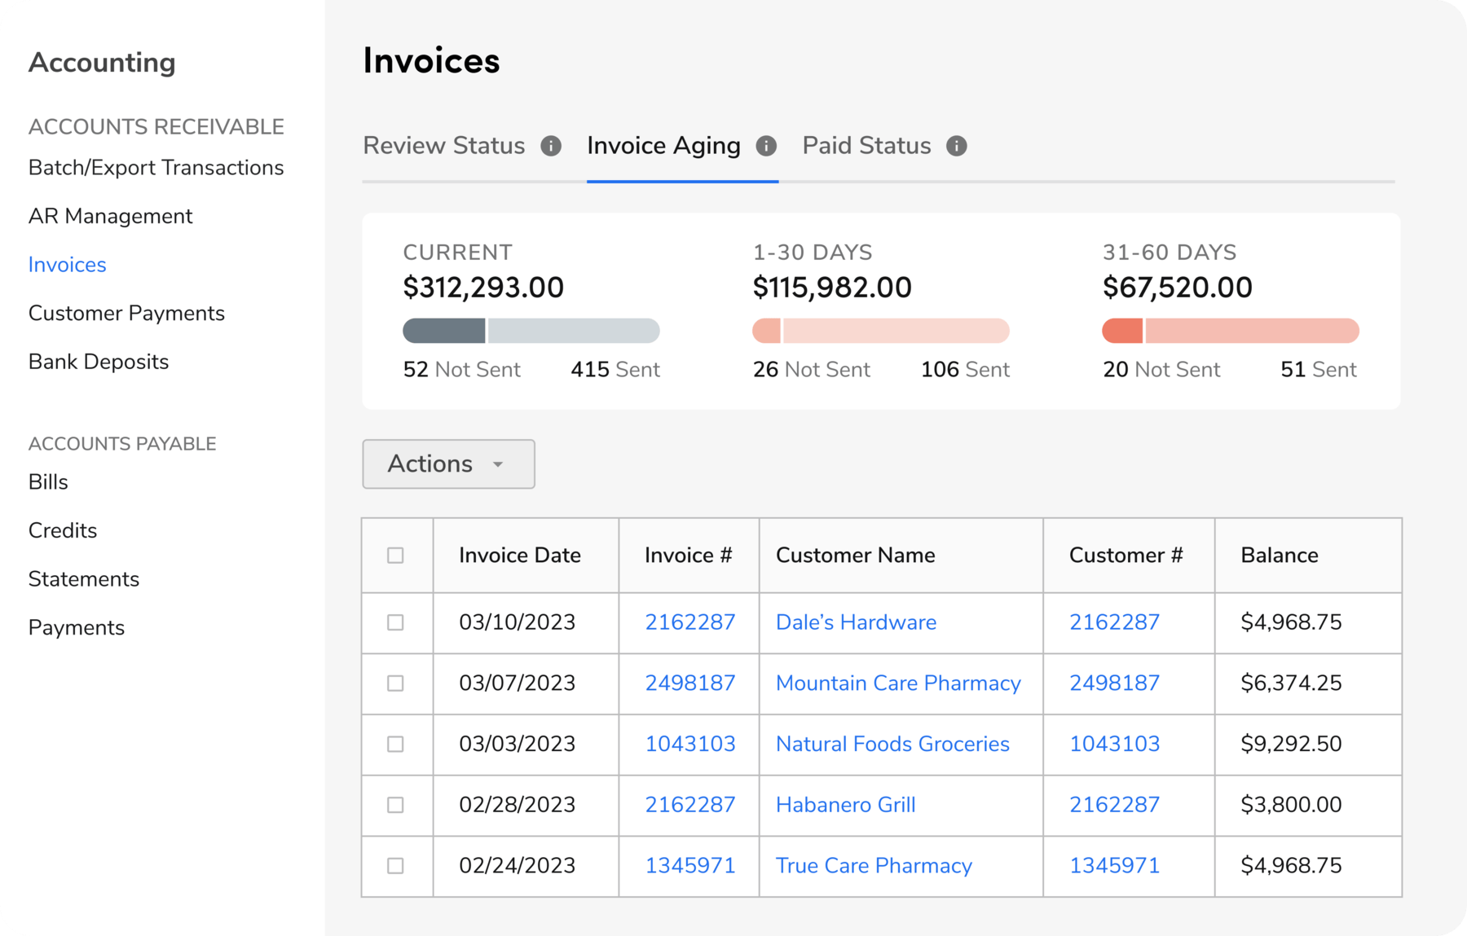This screenshot has height=936, width=1467.
Task: Sort by the Balance column header
Action: tap(1279, 556)
